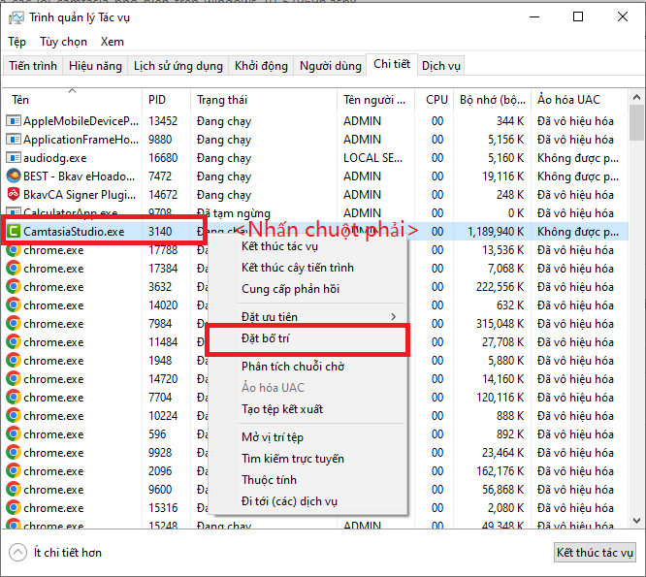Click the Task Manager title bar icon

tap(16, 17)
